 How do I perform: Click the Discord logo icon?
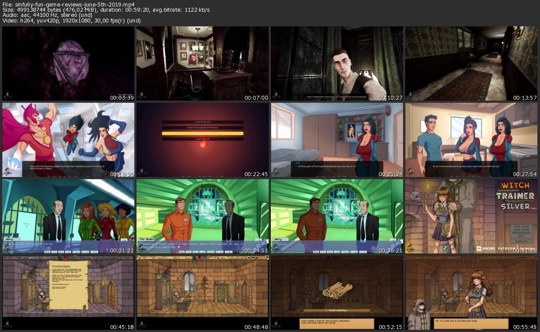coord(479,248)
